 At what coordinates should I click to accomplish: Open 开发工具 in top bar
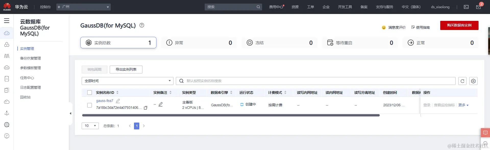[345, 7]
